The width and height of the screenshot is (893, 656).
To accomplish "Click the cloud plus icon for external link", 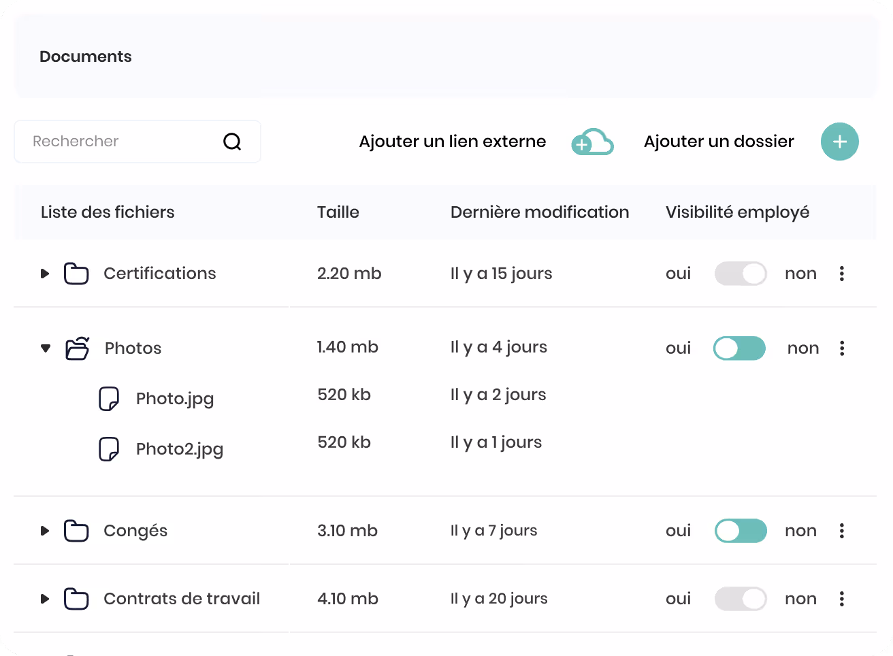I will coord(592,142).
